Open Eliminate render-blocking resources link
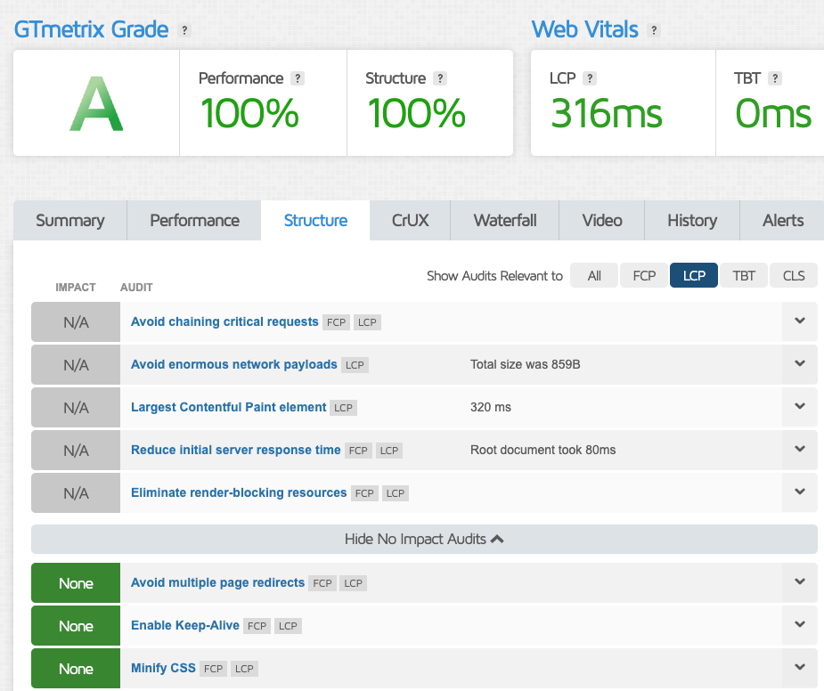 click(x=239, y=492)
